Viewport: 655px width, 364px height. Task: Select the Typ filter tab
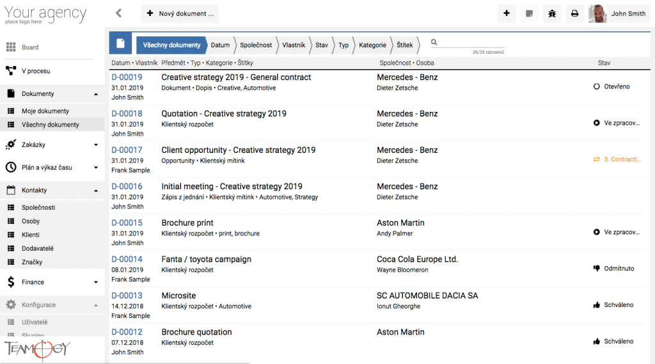coord(343,45)
